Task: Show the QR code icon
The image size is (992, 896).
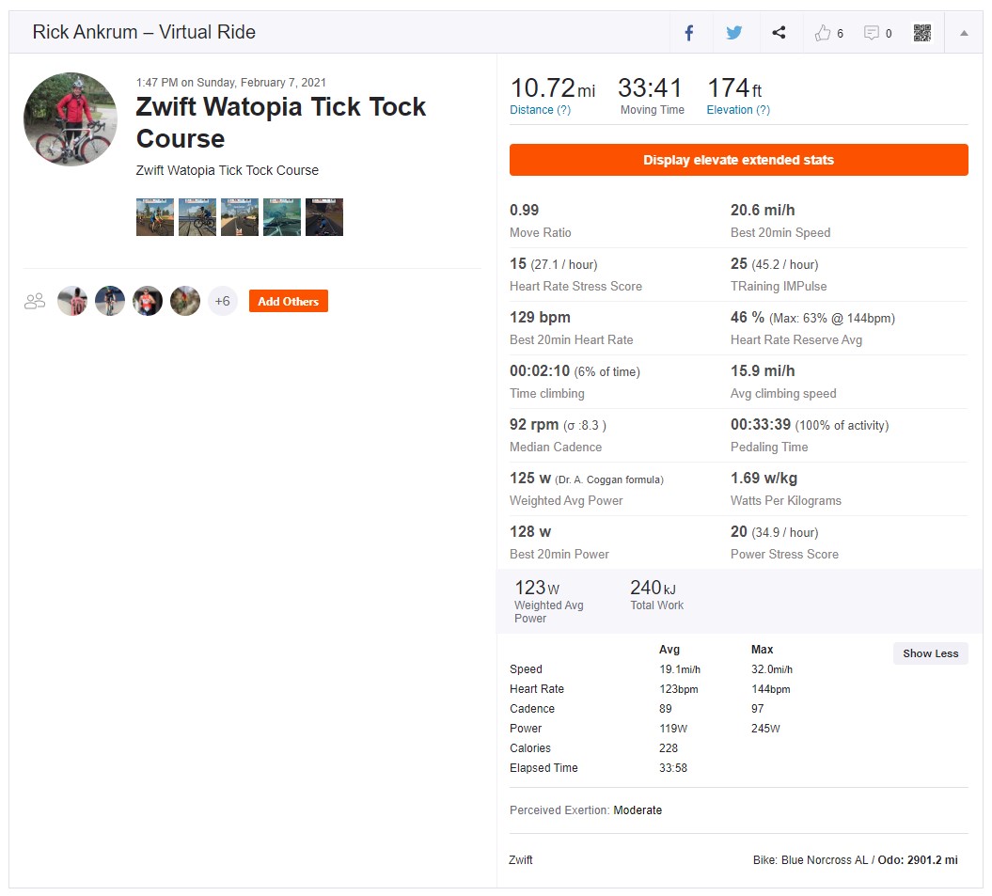Action: (921, 33)
